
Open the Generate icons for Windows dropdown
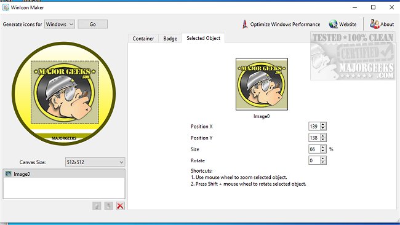(60, 24)
